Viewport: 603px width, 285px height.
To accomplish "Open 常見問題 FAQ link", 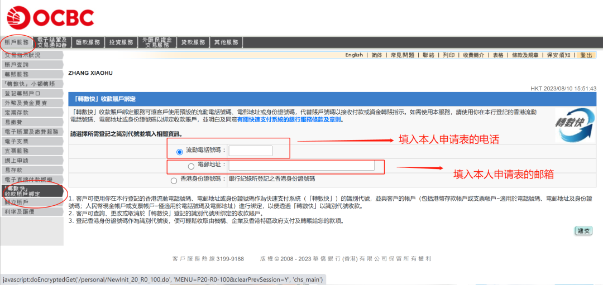I will (402, 55).
